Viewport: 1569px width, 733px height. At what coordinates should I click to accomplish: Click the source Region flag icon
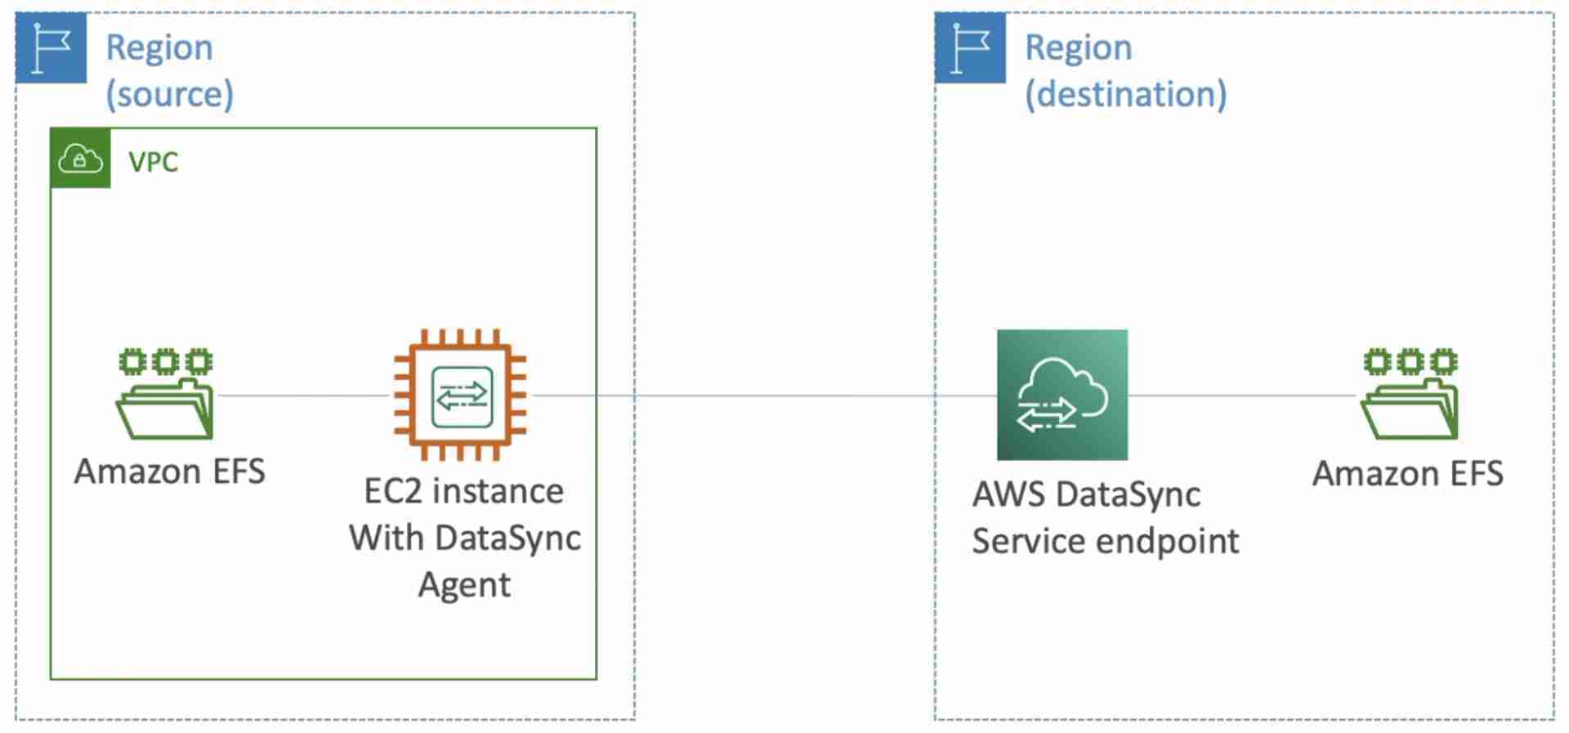click(51, 47)
